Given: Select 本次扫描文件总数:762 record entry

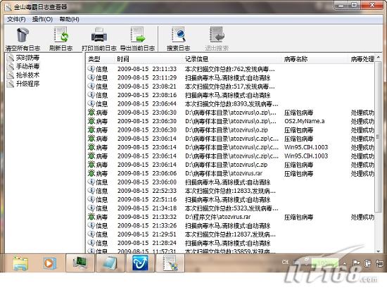Looking at the screenshot, I should 230,69.
